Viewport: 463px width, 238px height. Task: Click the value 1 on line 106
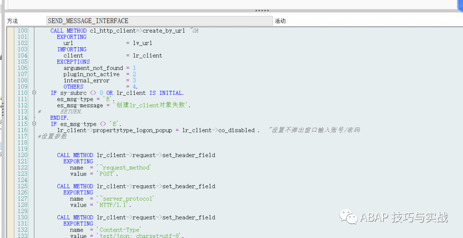pos(134,68)
